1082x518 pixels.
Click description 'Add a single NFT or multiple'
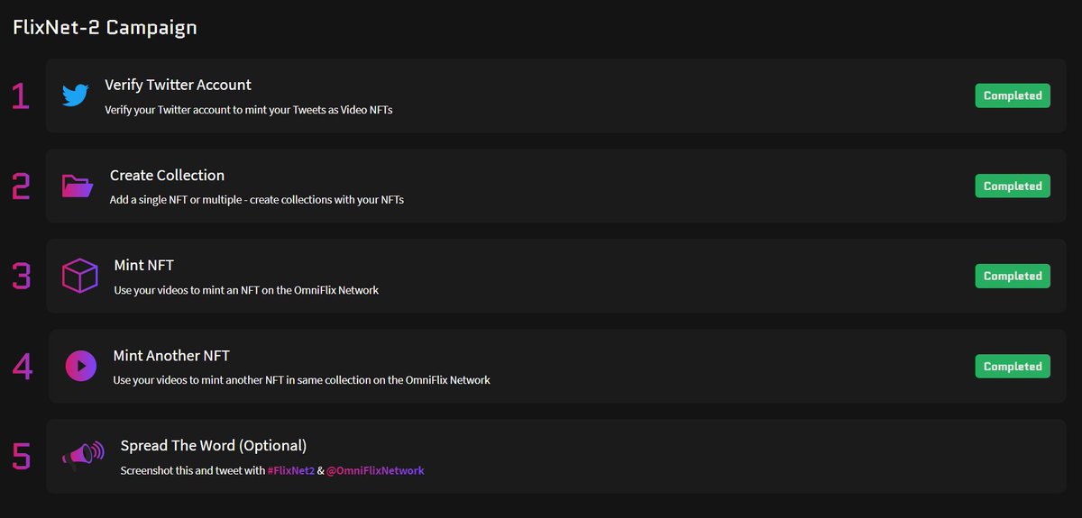point(257,200)
